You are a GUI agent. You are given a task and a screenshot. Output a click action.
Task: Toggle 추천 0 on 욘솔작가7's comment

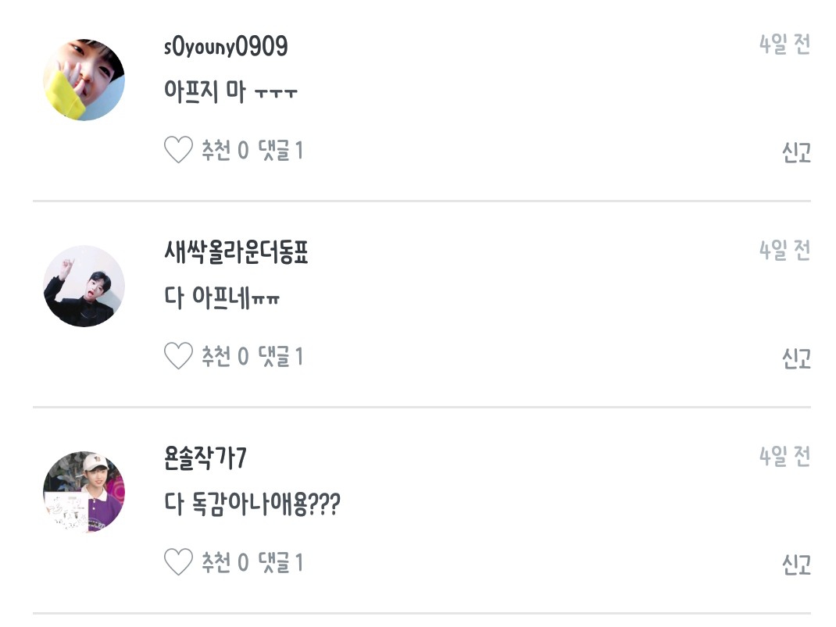coord(225,562)
